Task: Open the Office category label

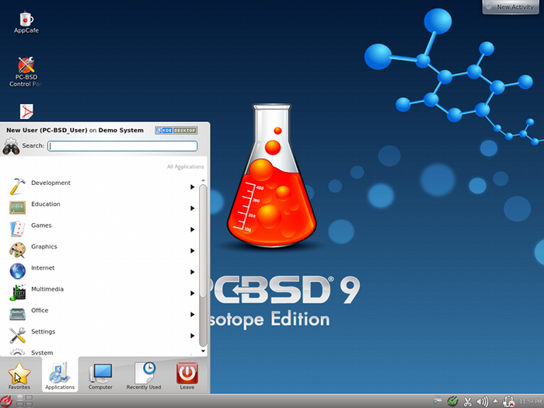Action: click(40, 310)
